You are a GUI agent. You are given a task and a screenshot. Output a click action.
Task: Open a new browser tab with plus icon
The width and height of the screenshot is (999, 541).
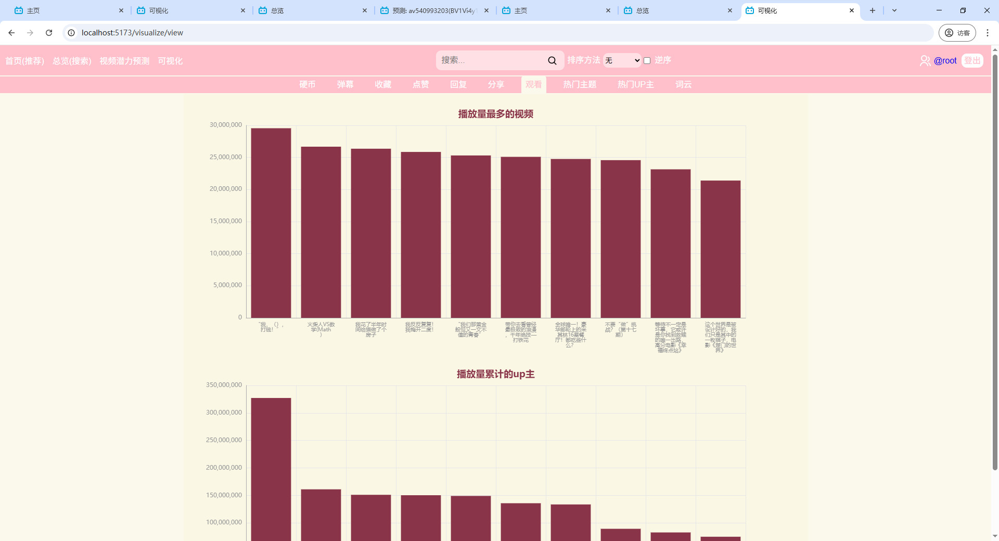(x=873, y=10)
